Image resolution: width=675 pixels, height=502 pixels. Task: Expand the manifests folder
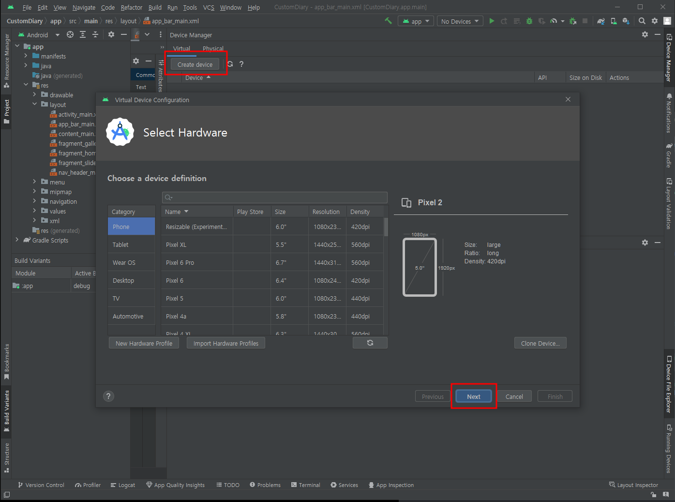click(x=26, y=56)
